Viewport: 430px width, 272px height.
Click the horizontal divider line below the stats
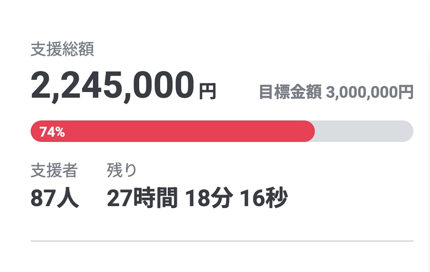pyautogui.click(x=222, y=241)
